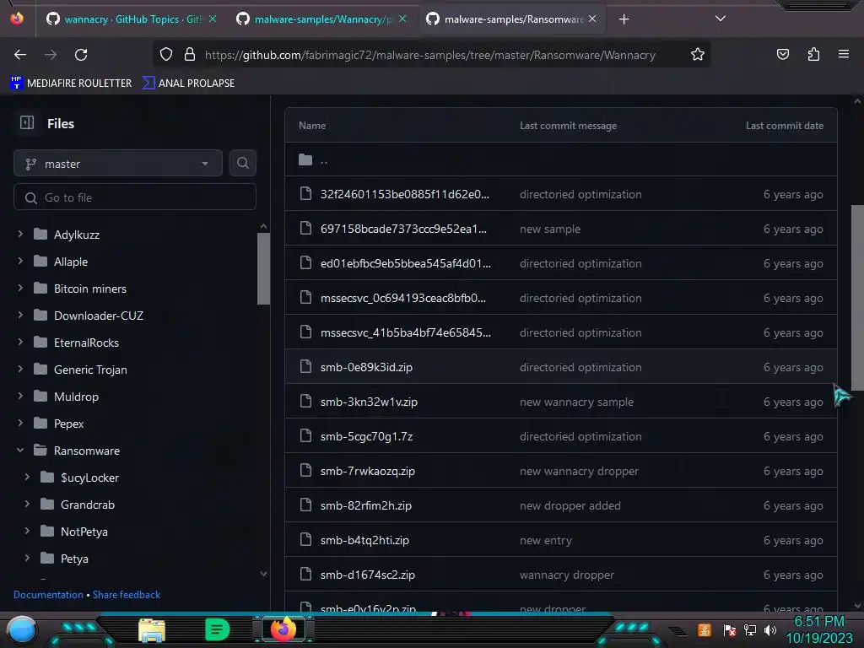Image resolution: width=864 pixels, height=648 pixels.
Task: Expand the Bitcoin miners folder
Action: pyautogui.click(x=20, y=288)
